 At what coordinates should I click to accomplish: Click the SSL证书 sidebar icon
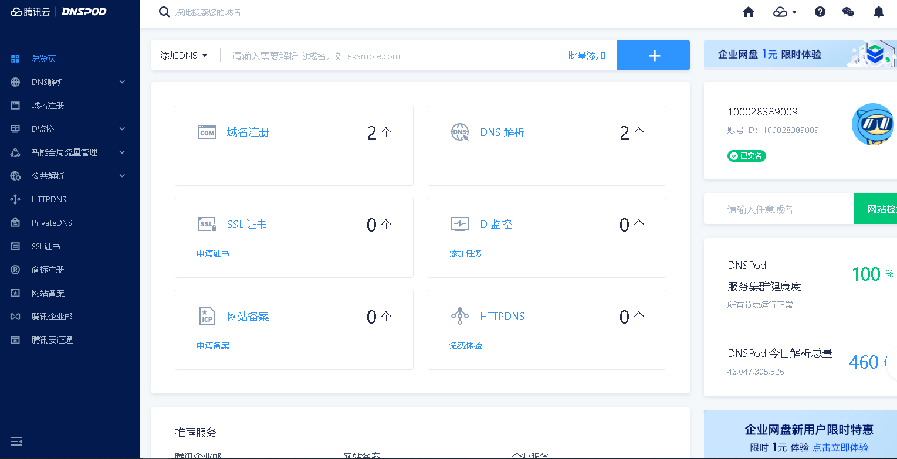pyautogui.click(x=15, y=246)
